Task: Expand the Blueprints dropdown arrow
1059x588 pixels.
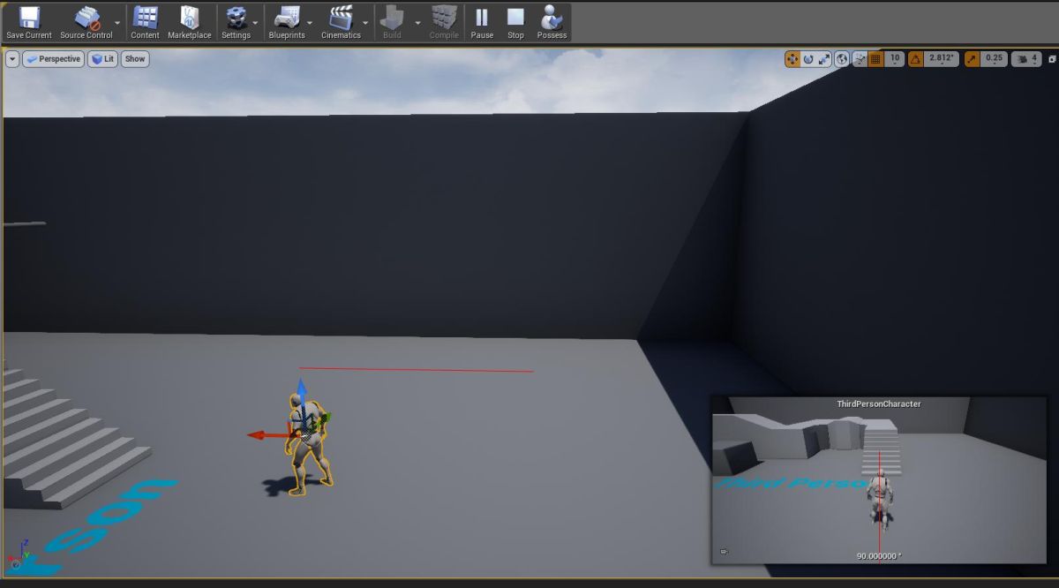Action: [x=310, y=23]
